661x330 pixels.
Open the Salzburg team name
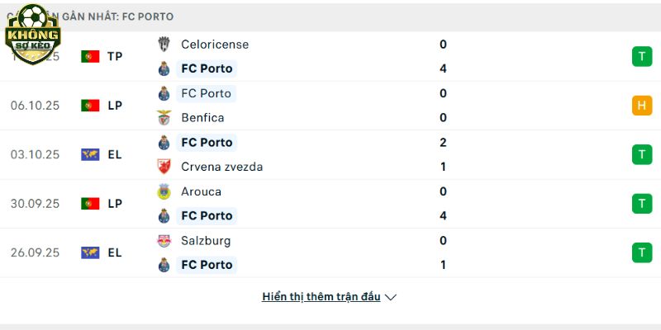[x=206, y=241]
